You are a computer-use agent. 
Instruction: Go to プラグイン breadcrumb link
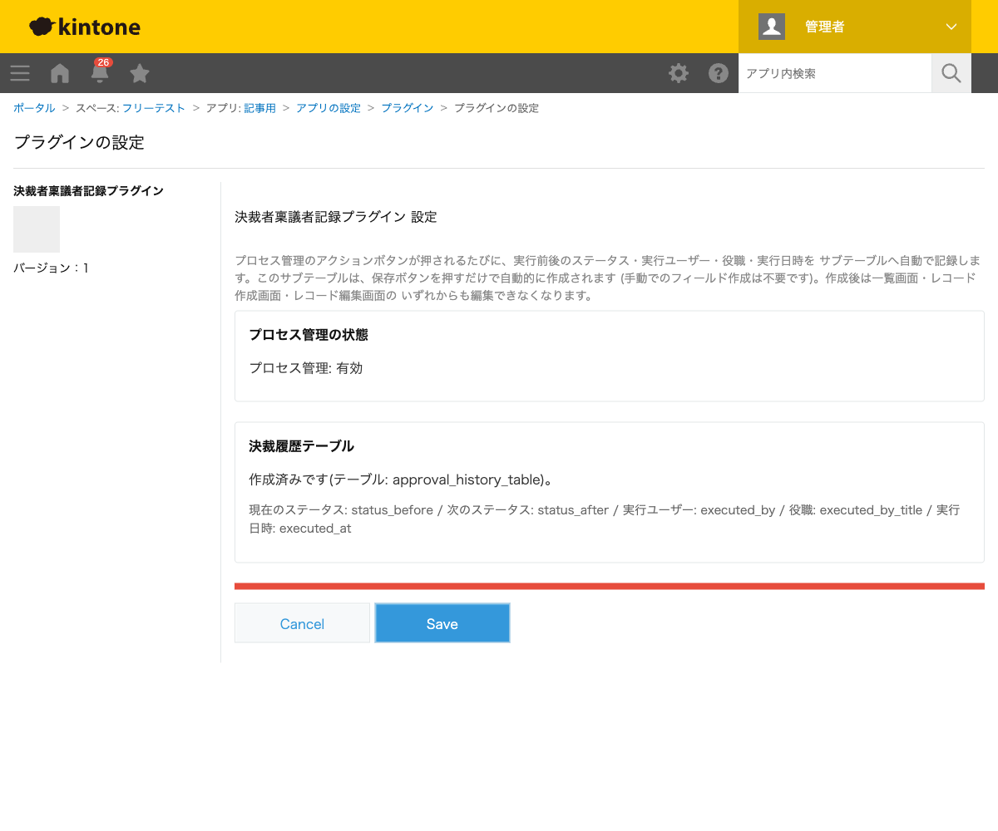[407, 108]
